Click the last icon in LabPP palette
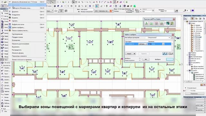Viewport: 206px width, 116px height. coord(172,23)
